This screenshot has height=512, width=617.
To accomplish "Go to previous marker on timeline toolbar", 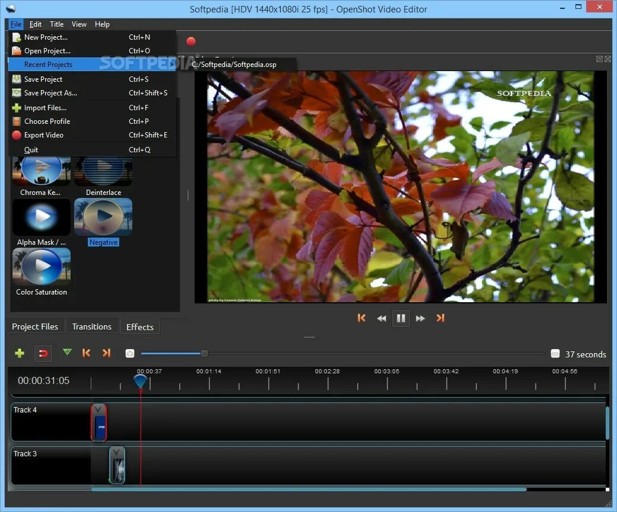I will click(x=86, y=353).
